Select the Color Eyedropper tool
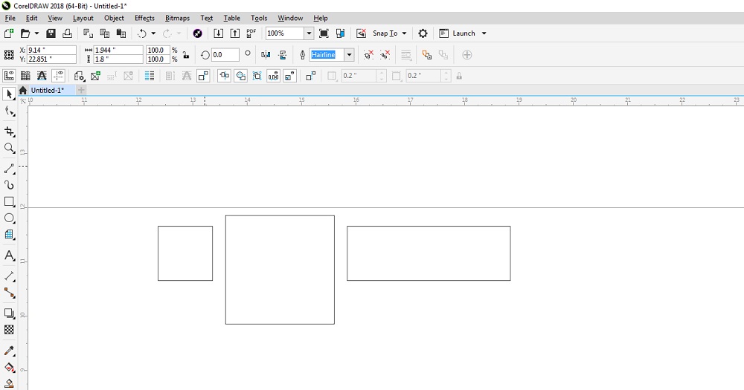This screenshot has width=744, height=390. tap(9, 351)
